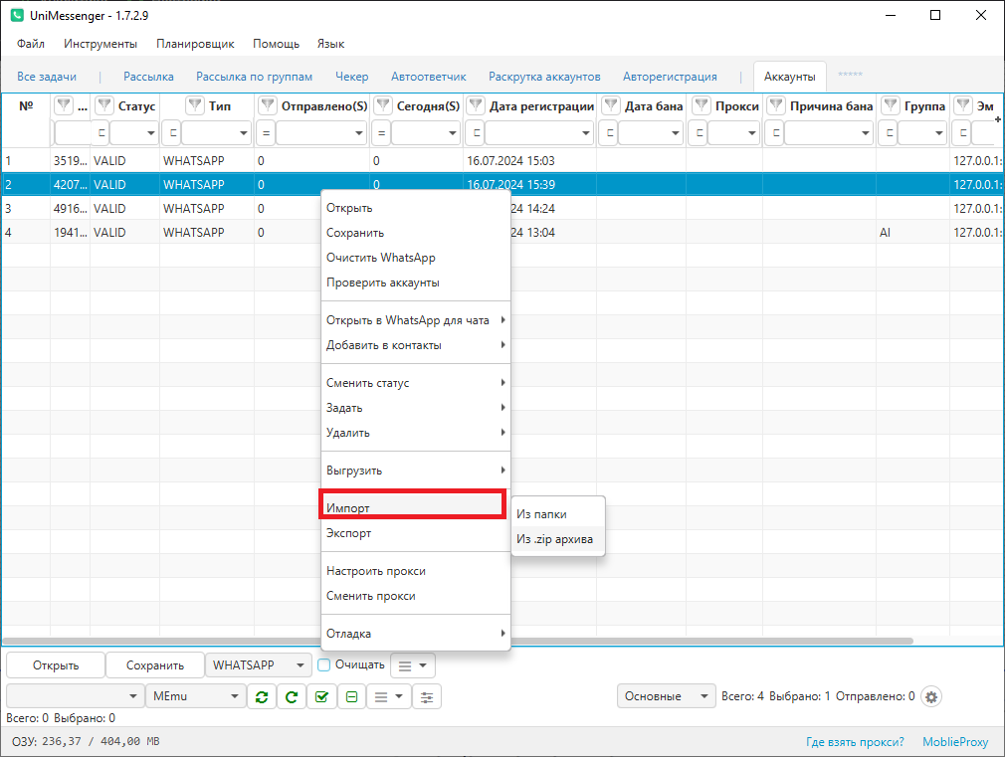Click the double-arrow refresh icon next to MEmu
This screenshot has width=1005, height=757.
tap(261, 697)
